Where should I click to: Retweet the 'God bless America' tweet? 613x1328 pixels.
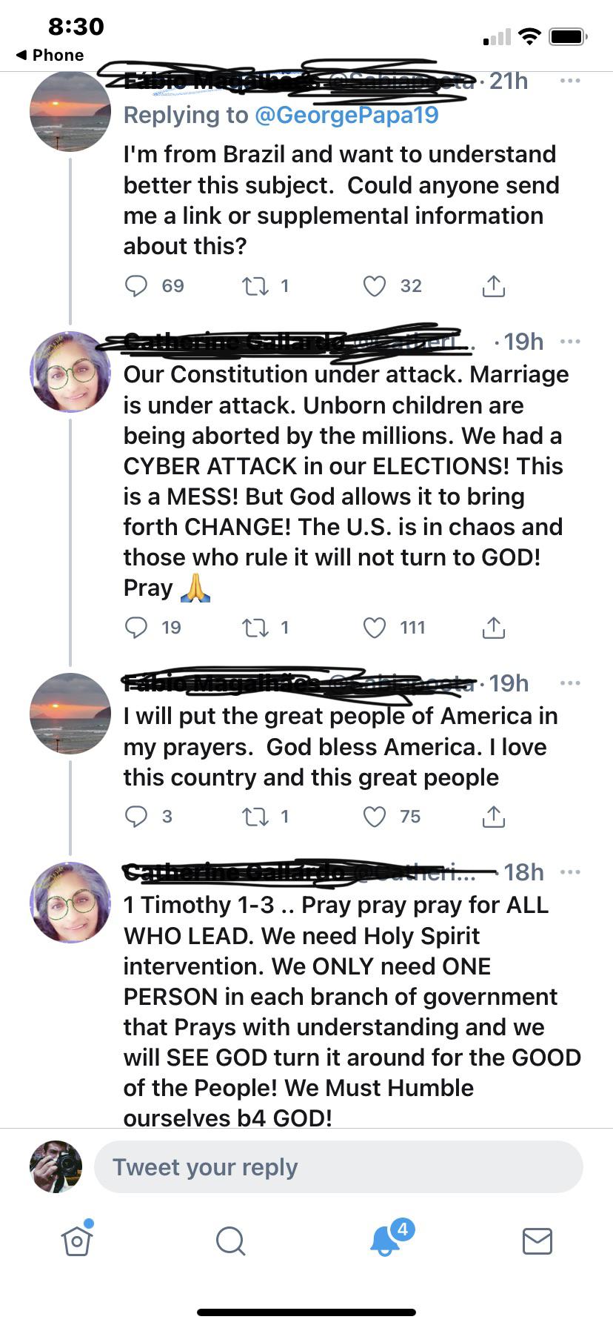255,817
